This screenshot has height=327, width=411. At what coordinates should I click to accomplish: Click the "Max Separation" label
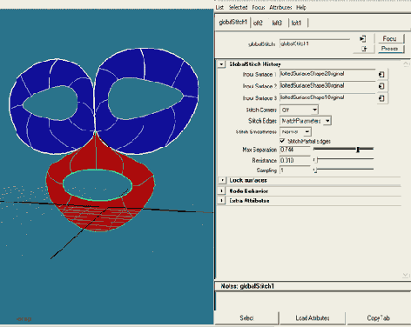[259, 150]
